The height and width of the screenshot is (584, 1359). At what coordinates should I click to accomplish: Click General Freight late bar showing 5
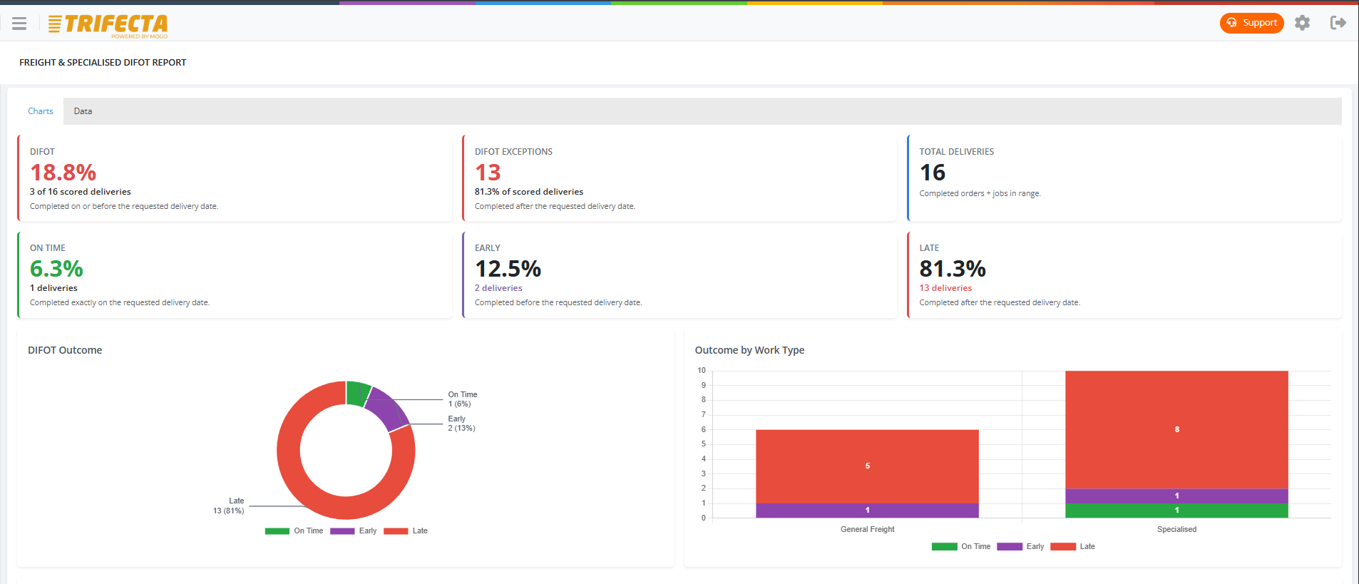(867, 466)
